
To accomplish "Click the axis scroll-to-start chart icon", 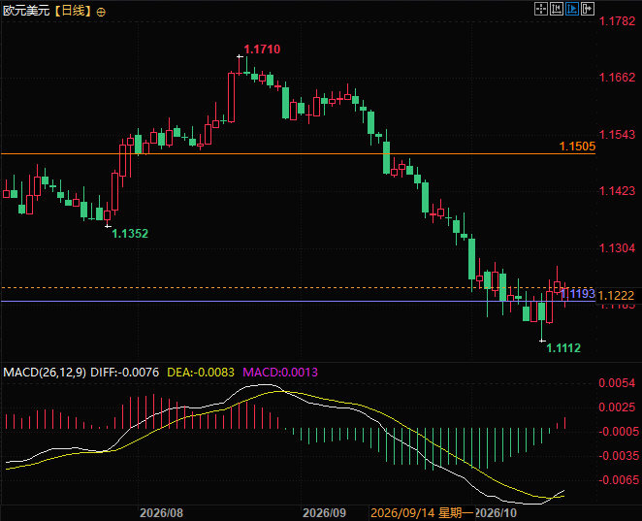I will tap(557, 9).
